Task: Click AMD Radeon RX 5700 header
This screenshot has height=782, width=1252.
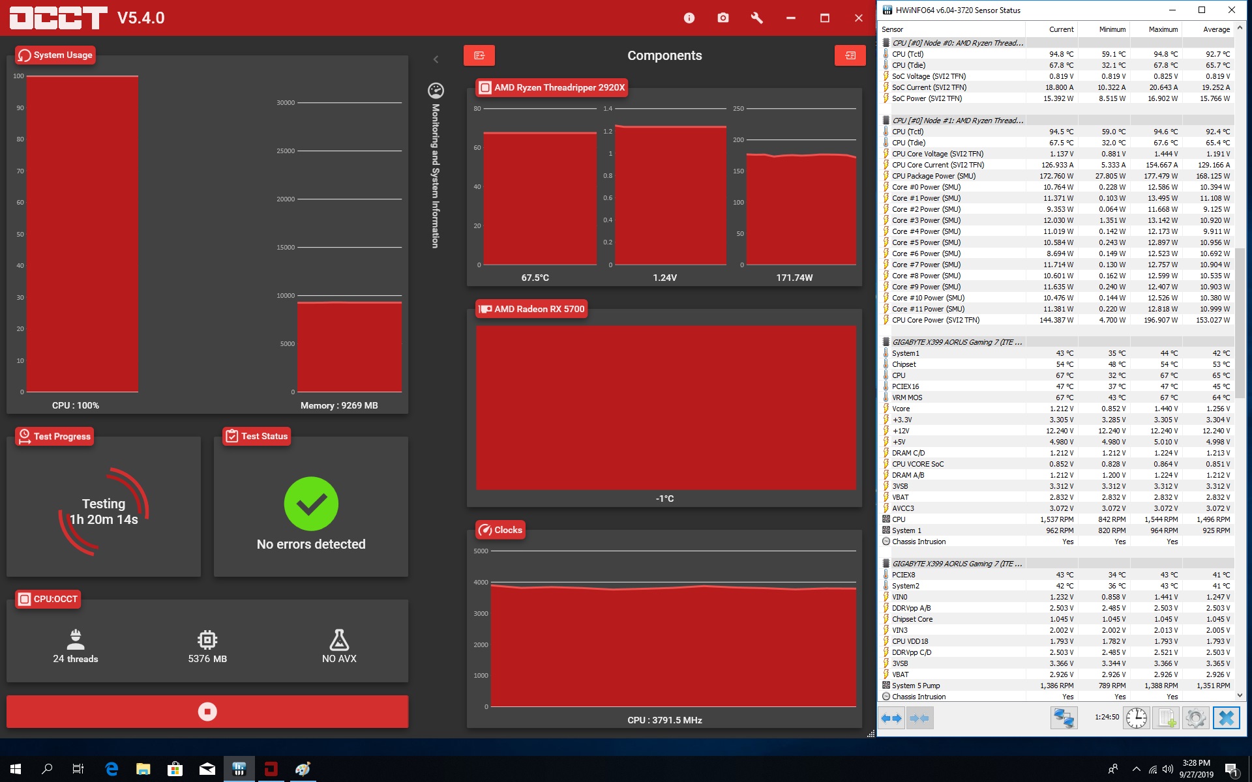Action: point(531,309)
